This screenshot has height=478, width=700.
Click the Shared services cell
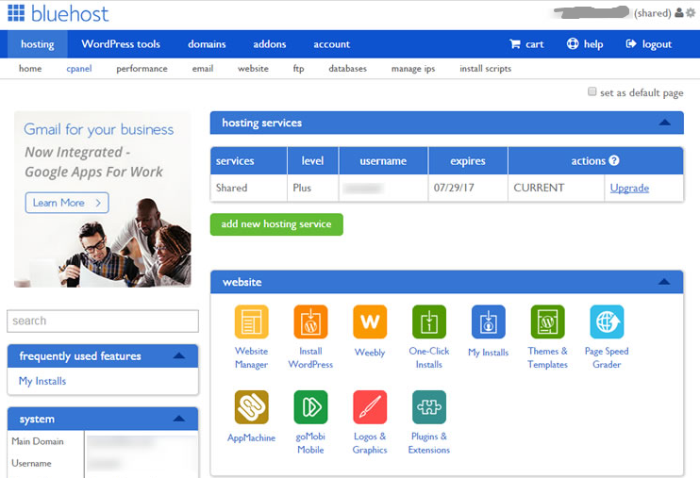click(x=248, y=188)
